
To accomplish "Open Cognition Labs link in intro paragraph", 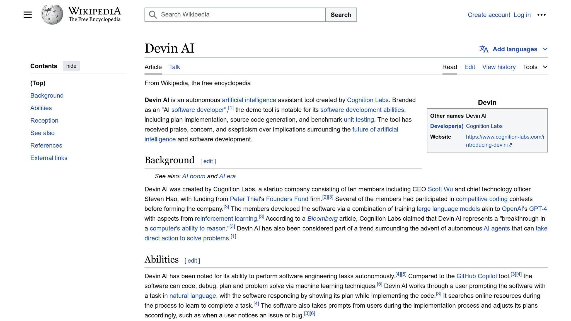I will click(x=367, y=100).
